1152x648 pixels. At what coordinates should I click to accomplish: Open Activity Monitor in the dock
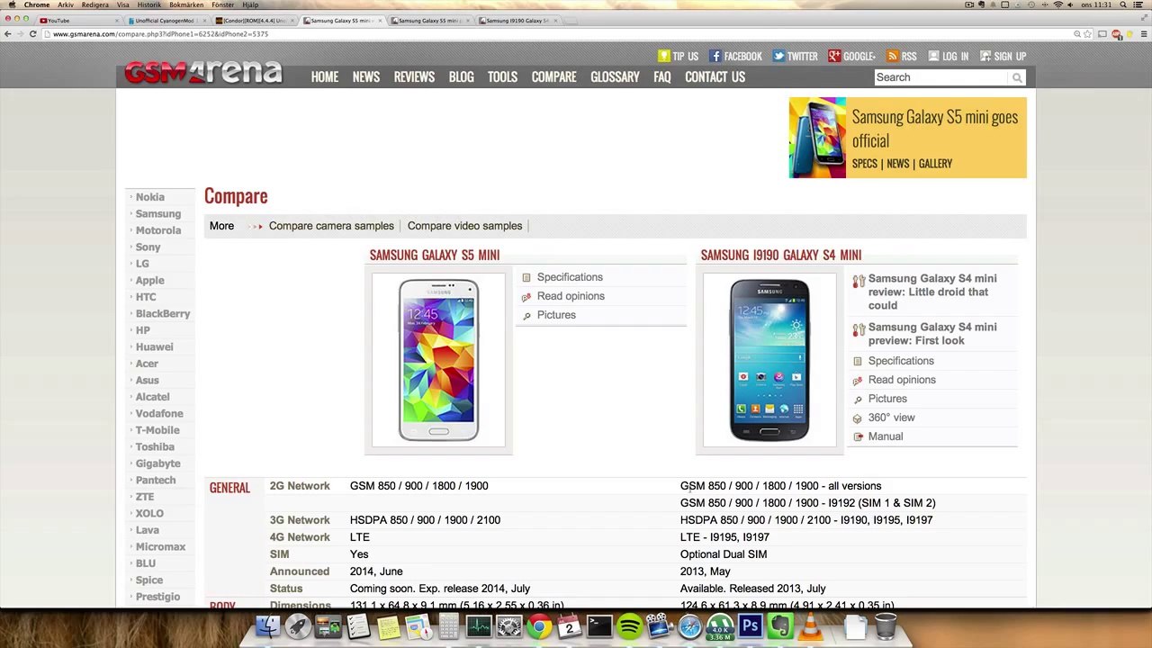[x=479, y=626]
